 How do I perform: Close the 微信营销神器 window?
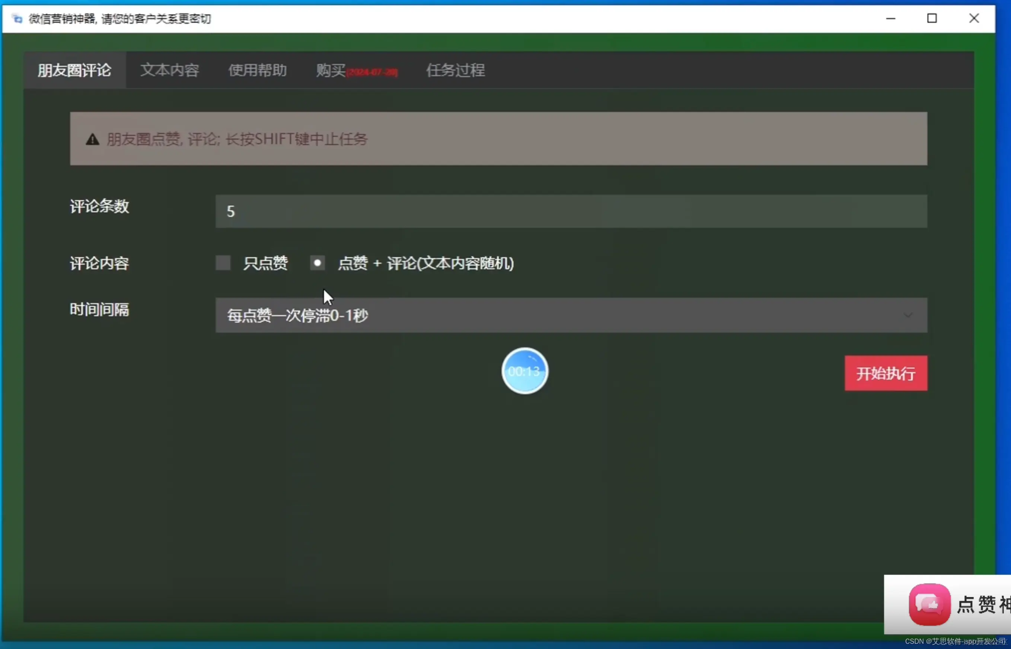coord(974,19)
